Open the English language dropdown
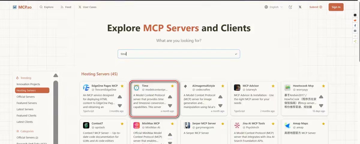360x144 pixels. (274, 7)
